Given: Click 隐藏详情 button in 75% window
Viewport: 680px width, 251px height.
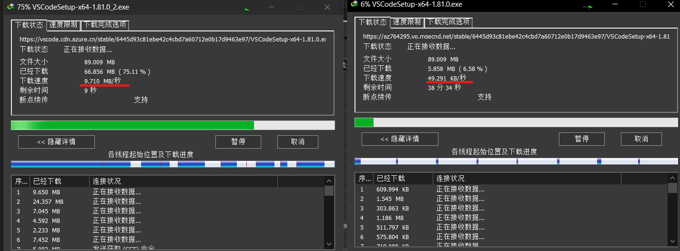Looking at the screenshot, I should click(x=56, y=142).
